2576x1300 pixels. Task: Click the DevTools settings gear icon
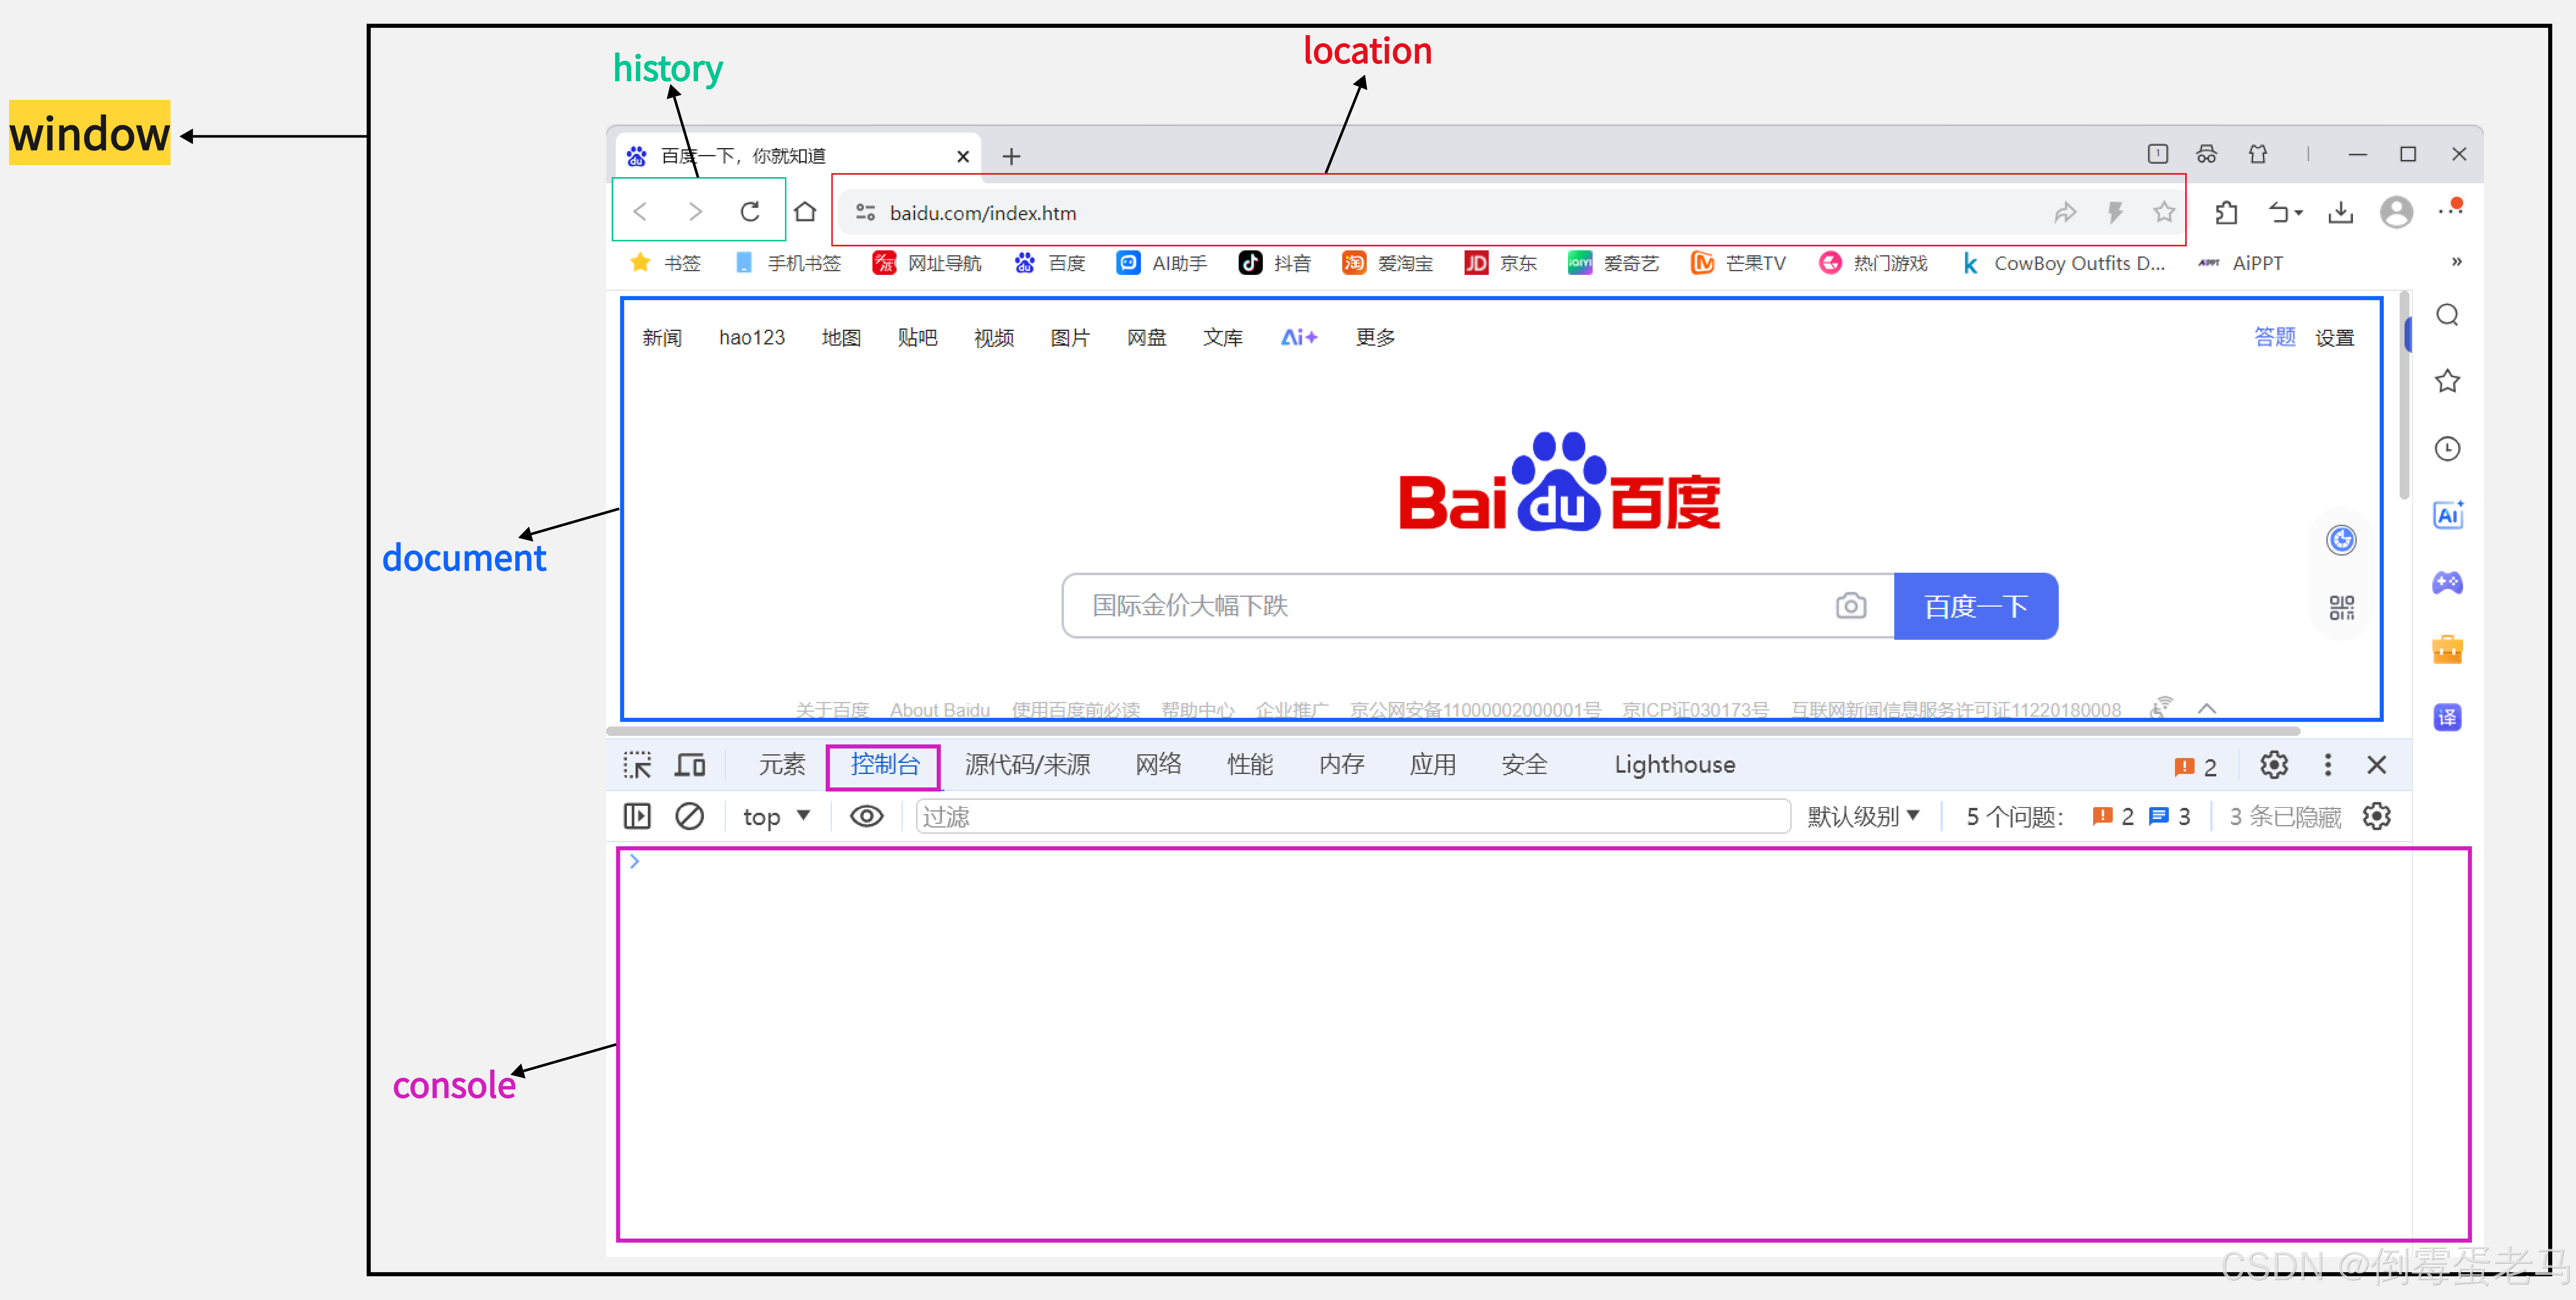(x=2273, y=765)
